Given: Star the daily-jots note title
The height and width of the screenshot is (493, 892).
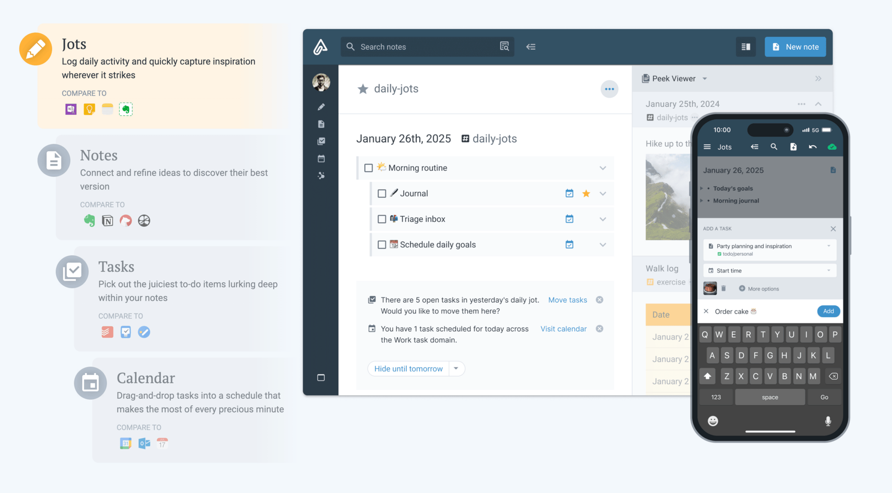Looking at the screenshot, I should pos(363,89).
